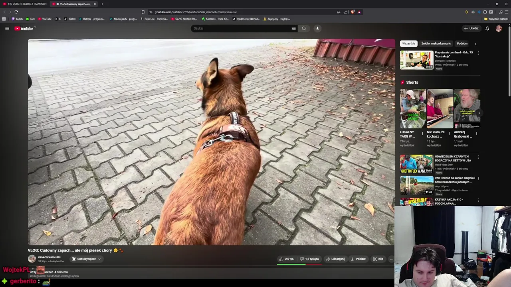Open the YouTube hamburger guide menu

pyautogui.click(x=7, y=28)
